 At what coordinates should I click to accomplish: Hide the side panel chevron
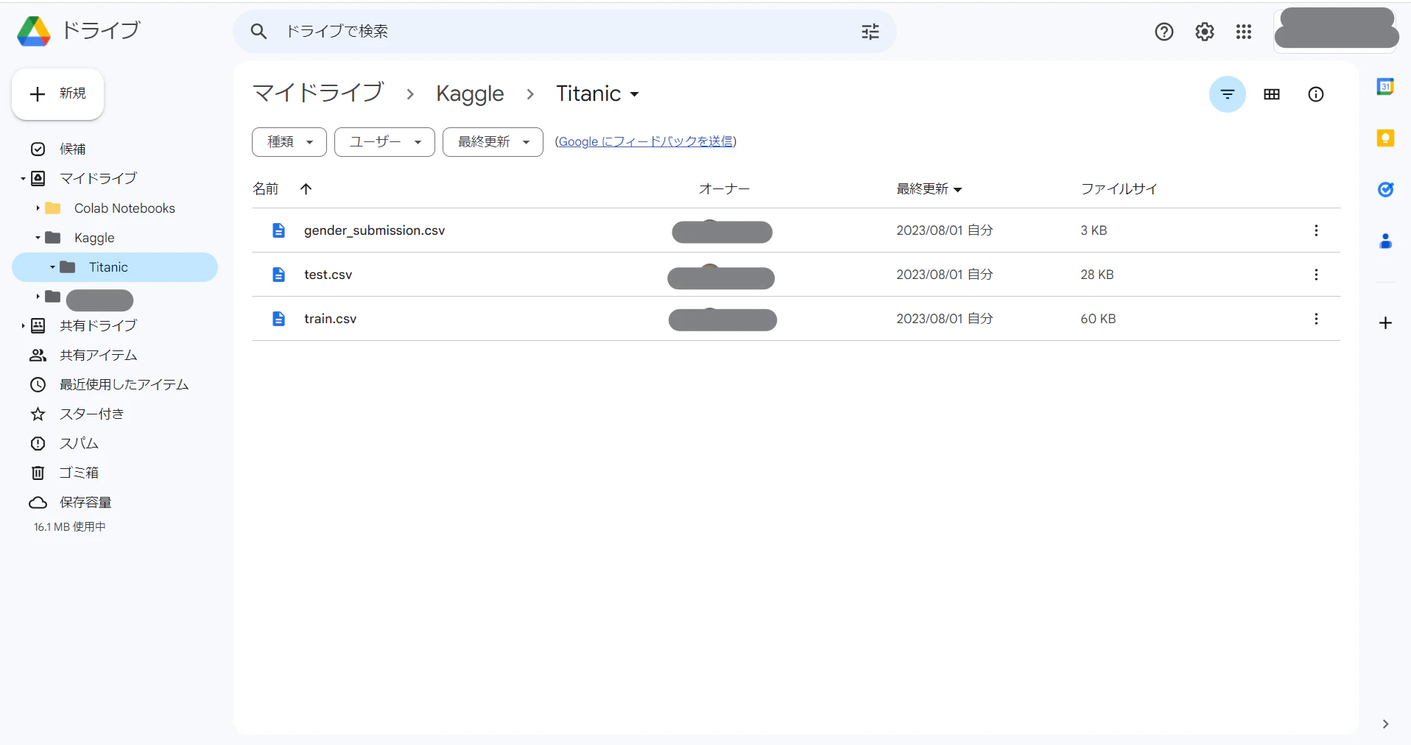tap(1385, 724)
